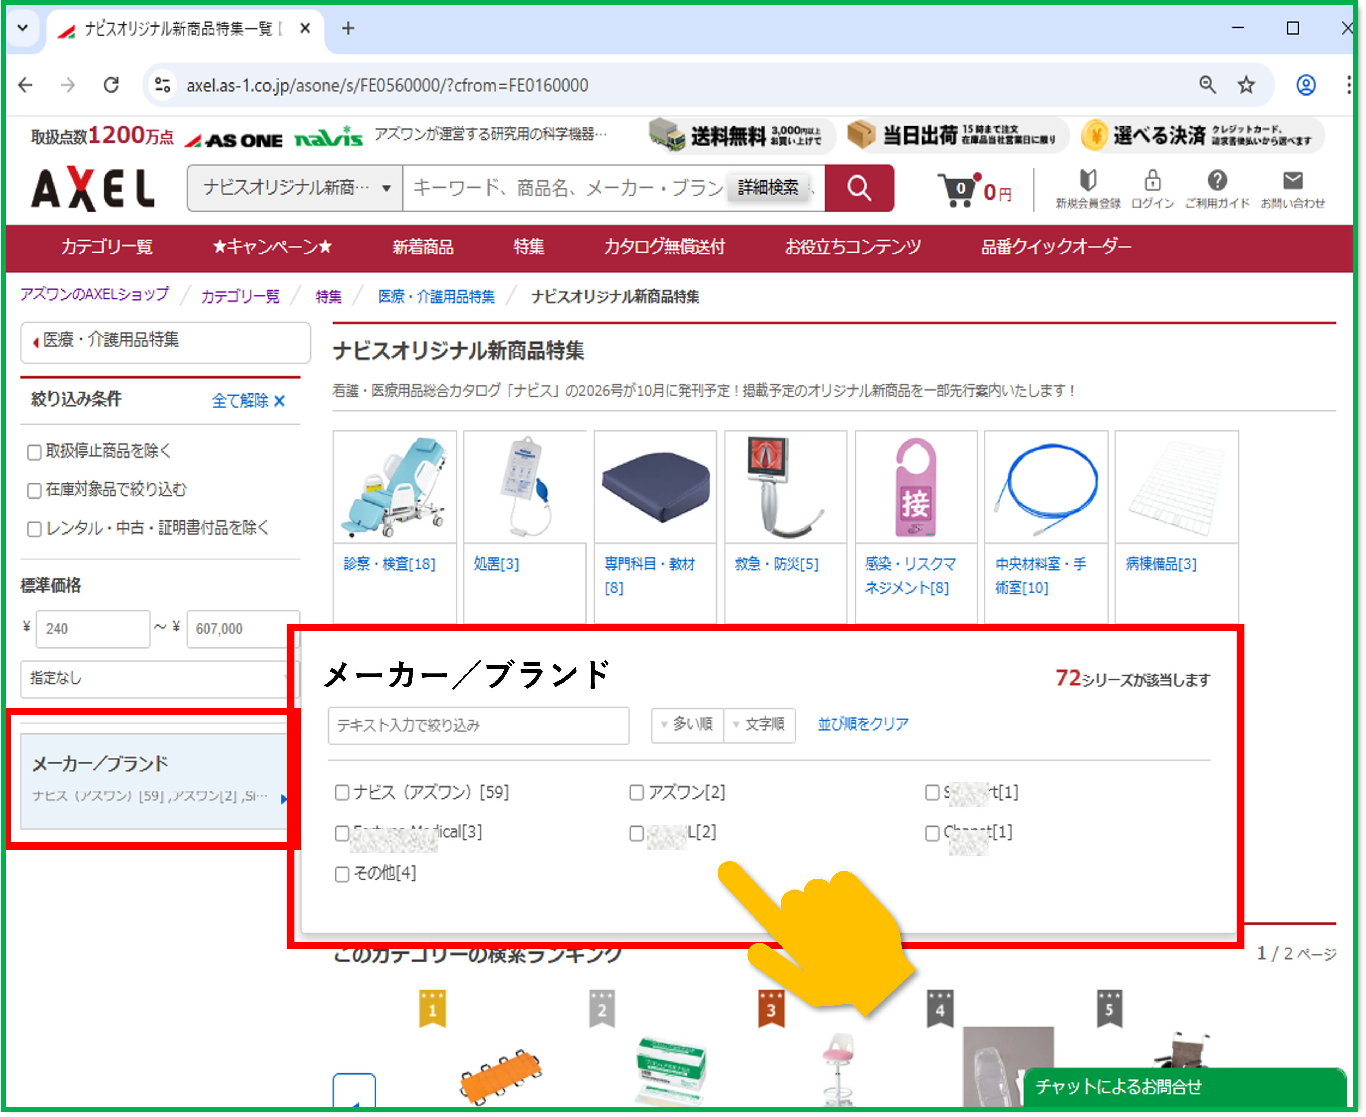Open 専門科目・教材[8] category
Screen dimensions: 1366x1117
(649, 576)
